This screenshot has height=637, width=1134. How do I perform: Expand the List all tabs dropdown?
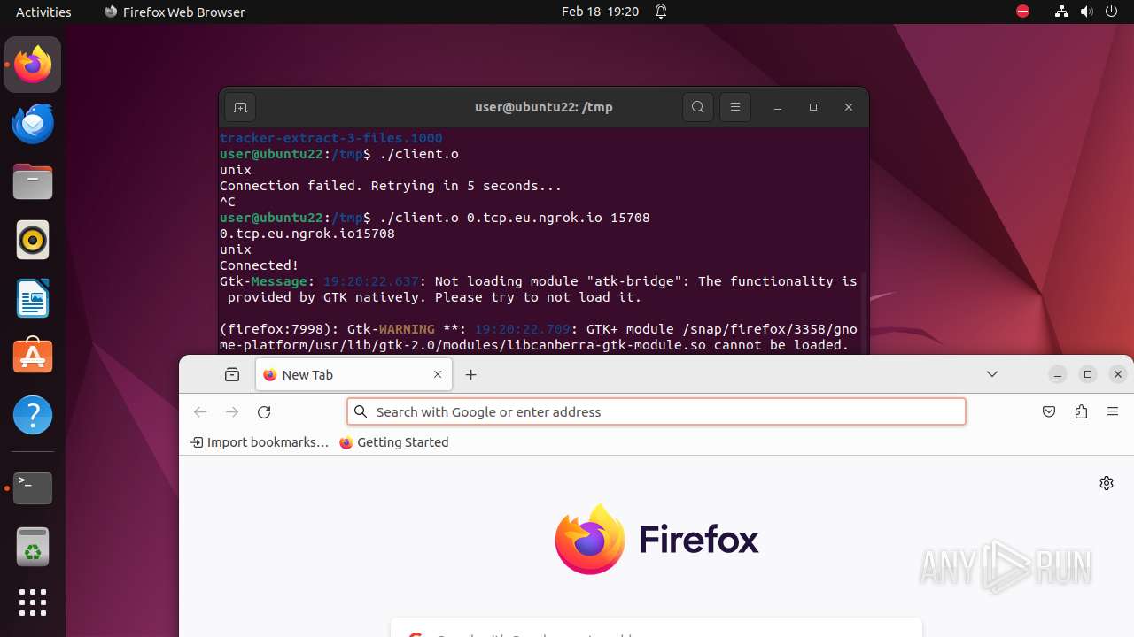click(992, 374)
